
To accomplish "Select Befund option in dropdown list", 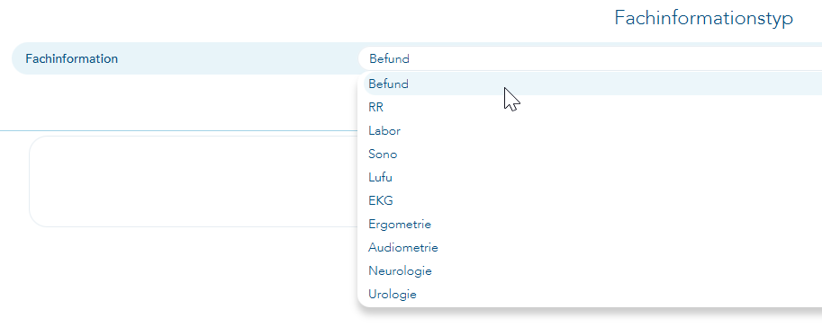I will click(592, 84).
